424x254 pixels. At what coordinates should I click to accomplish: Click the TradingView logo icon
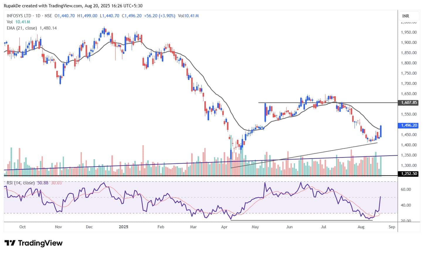pos(10,243)
